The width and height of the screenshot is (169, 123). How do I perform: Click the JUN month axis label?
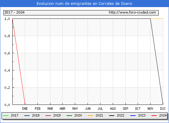(88, 109)
